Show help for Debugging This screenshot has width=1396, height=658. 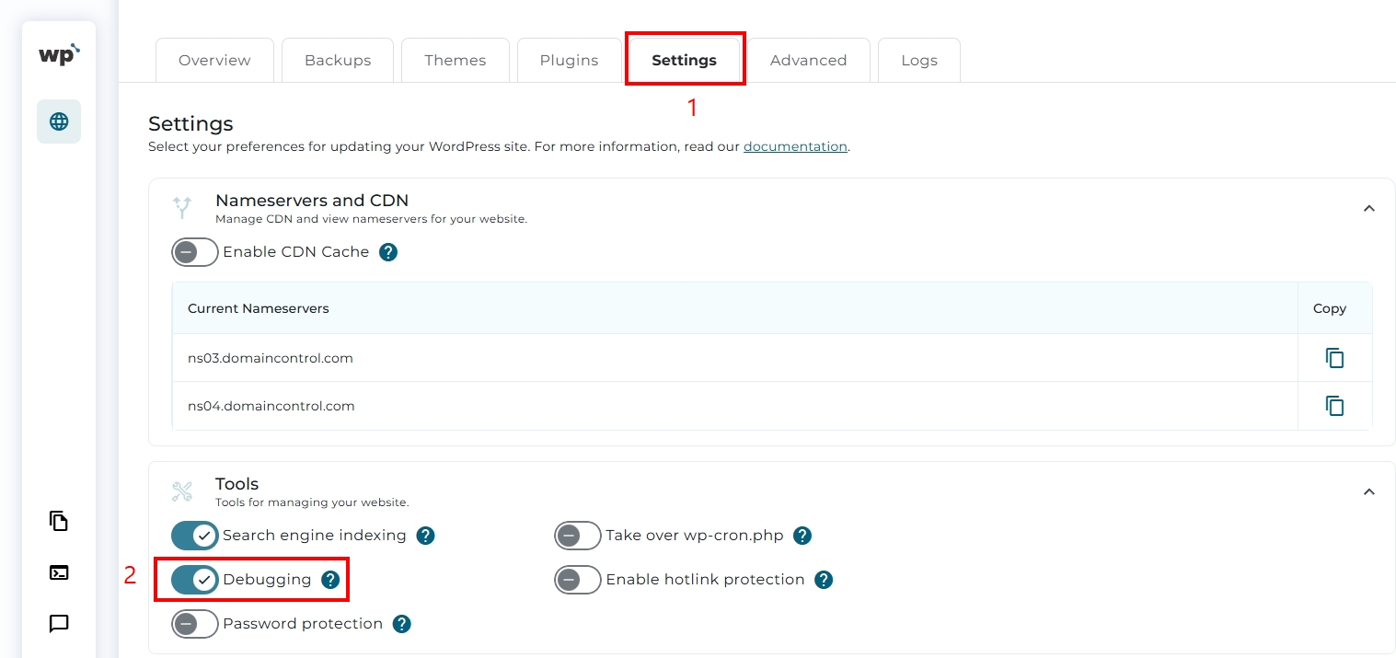[330, 580]
